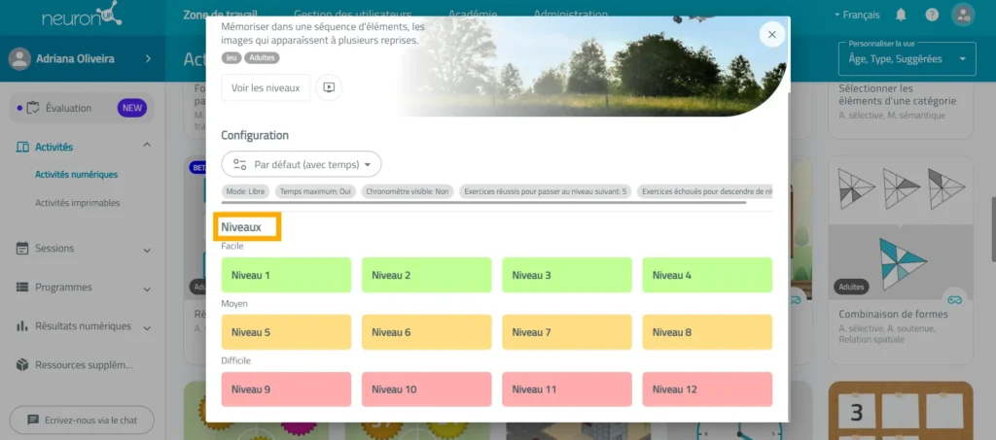Click the Sessions calendar icon
Image resolution: width=996 pixels, height=440 pixels.
[22, 249]
